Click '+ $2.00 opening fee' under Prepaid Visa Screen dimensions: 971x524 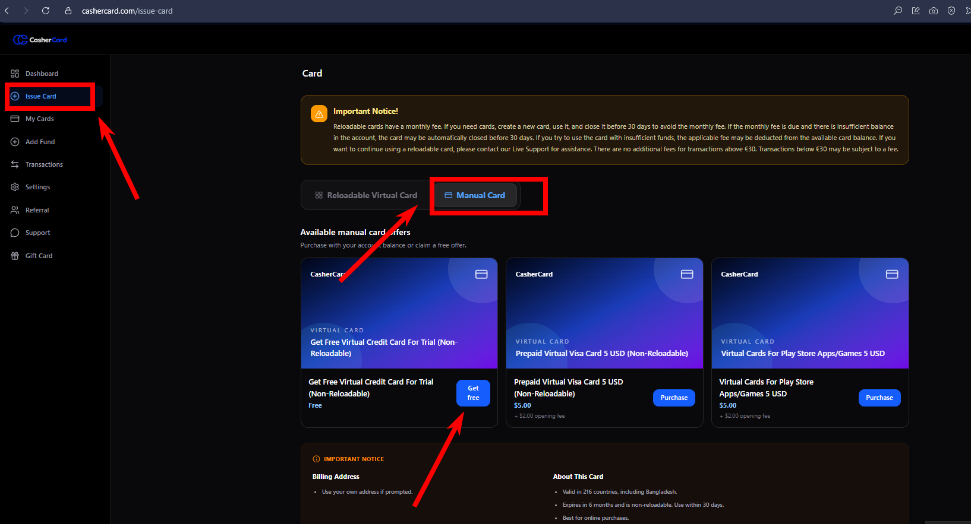tap(540, 416)
